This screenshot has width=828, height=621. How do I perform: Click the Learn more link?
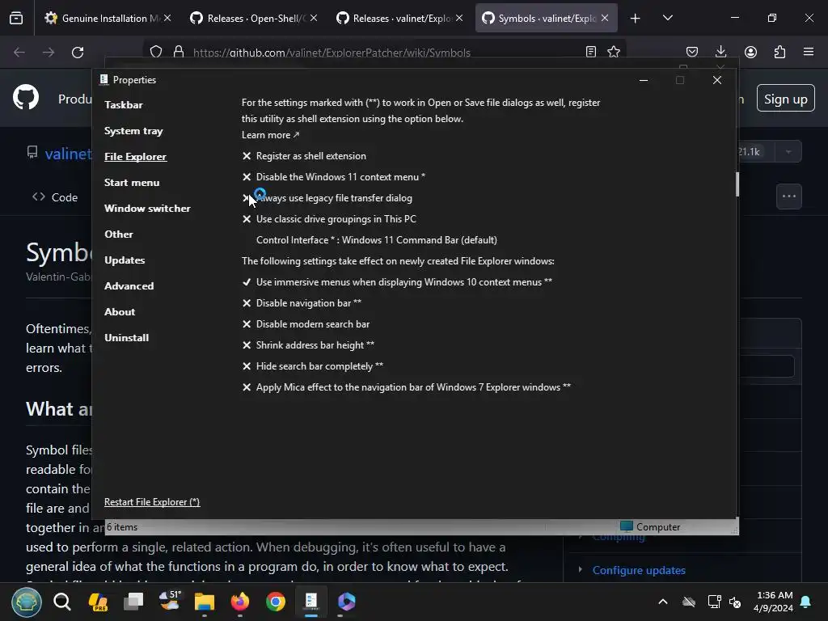270,135
